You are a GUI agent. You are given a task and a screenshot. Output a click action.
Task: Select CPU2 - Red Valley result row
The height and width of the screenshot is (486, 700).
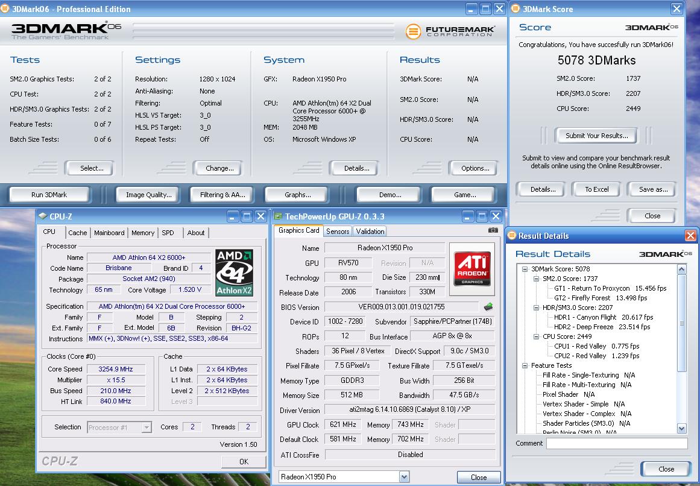pos(596,356)
